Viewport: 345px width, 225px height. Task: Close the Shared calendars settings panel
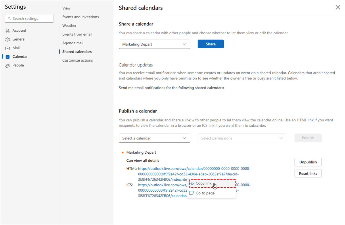point(338,7)
